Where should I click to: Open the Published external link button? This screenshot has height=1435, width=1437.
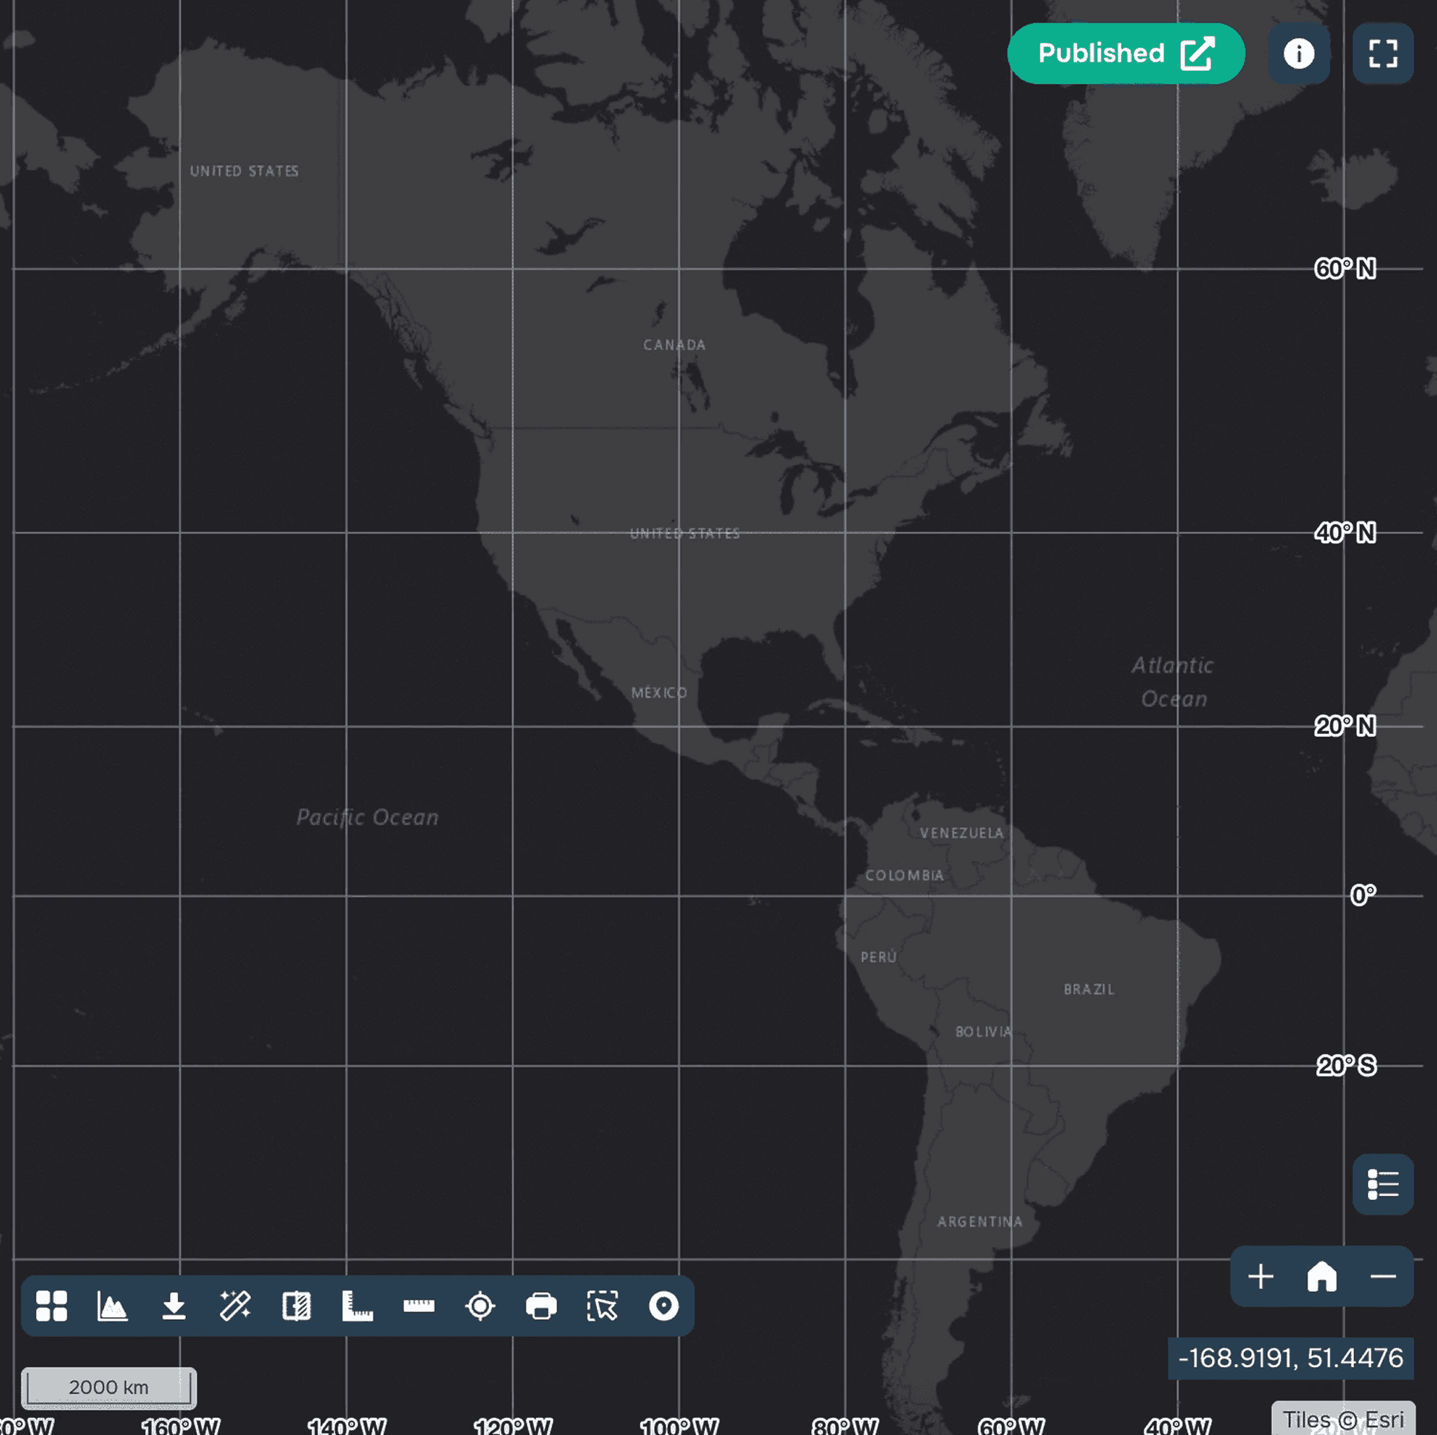tap(1125, 53)
